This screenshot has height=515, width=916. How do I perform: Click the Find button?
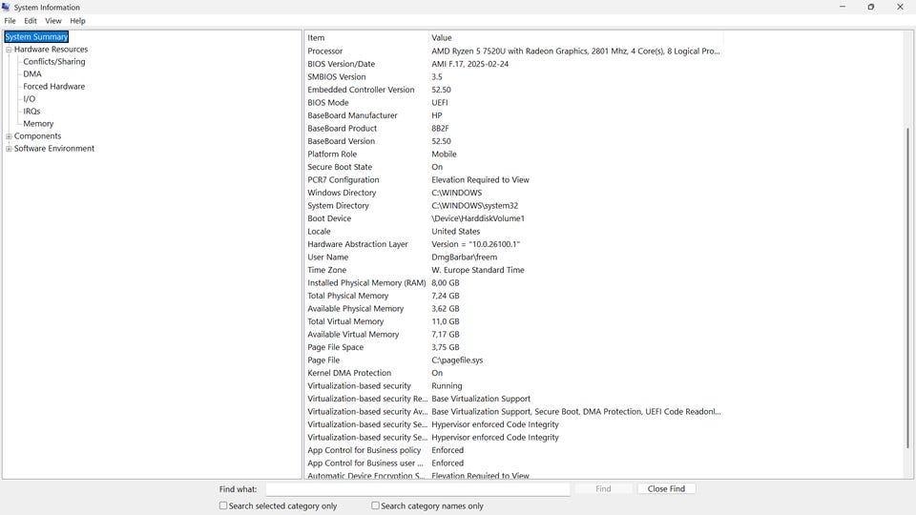coord(603,488)
